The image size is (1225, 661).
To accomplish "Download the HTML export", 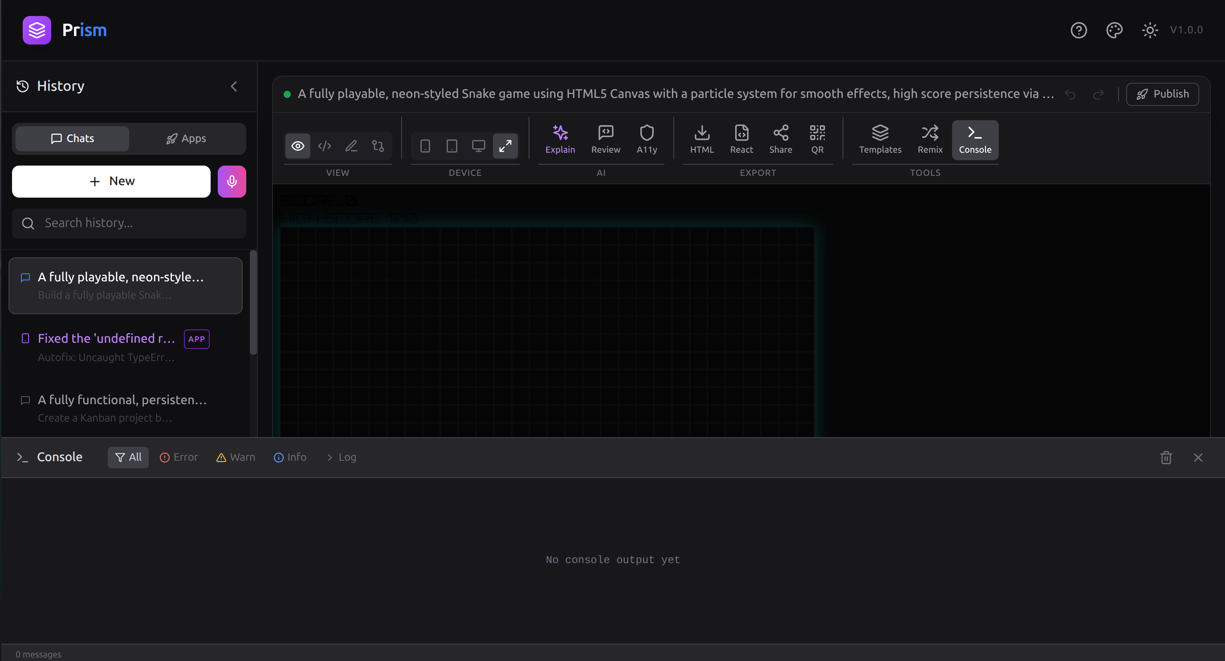I will tap(701, 139).
